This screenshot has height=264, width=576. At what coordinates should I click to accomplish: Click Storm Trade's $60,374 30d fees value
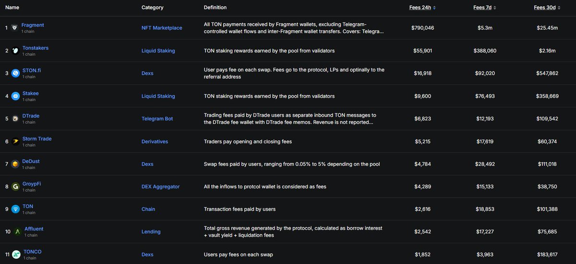547,142
